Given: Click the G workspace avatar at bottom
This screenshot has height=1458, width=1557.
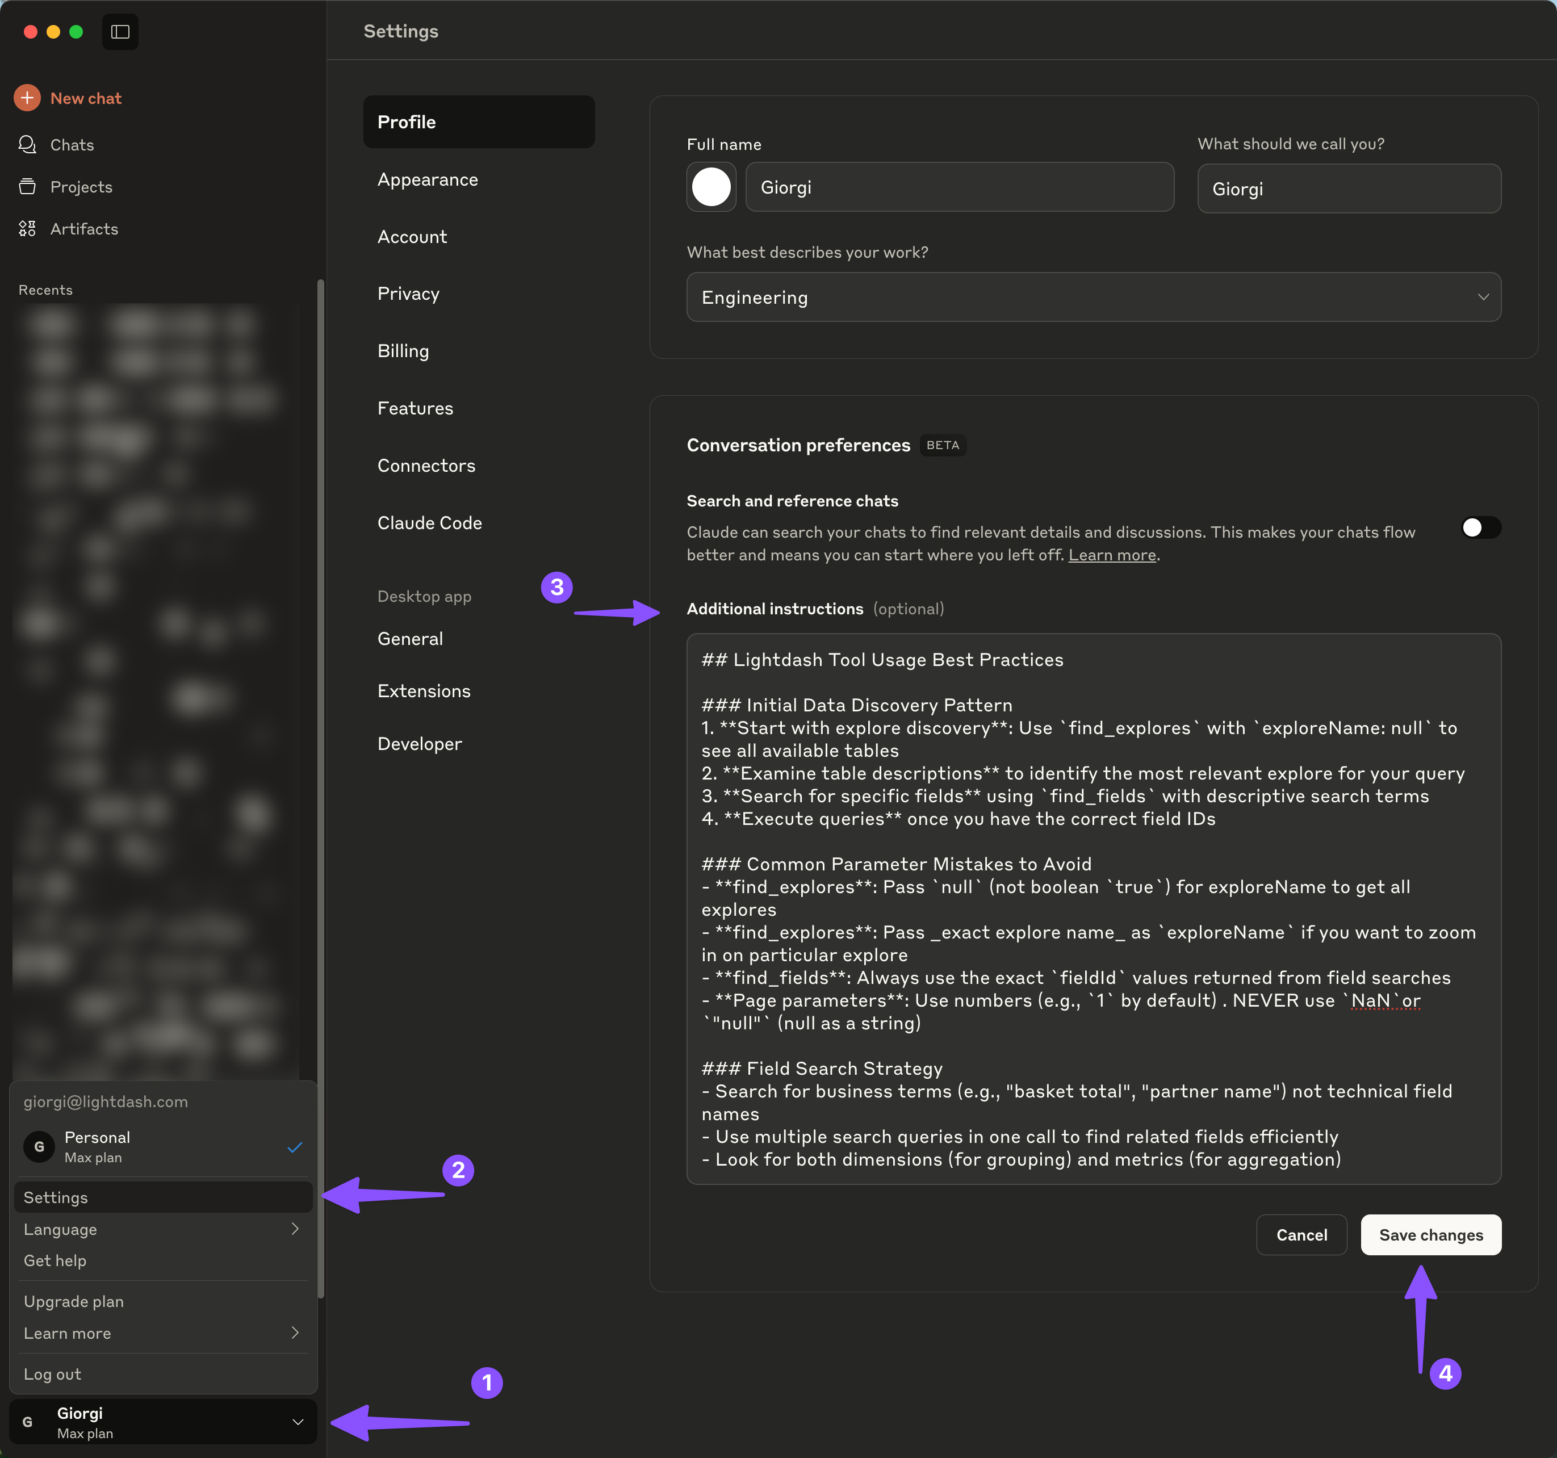Looking at the screenshot, I should 28,1421.
